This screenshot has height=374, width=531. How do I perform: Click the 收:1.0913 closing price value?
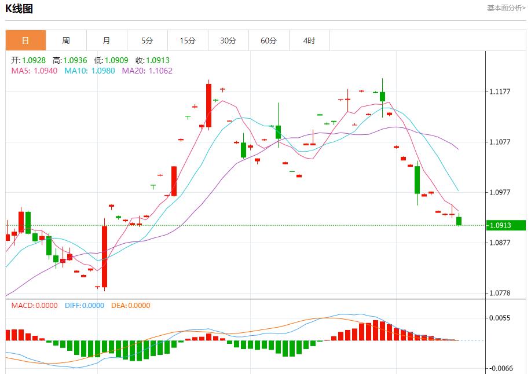click(x=152, y=60)
